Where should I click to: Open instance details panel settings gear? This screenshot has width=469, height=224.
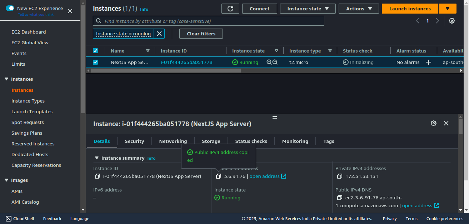pos(434,123)
